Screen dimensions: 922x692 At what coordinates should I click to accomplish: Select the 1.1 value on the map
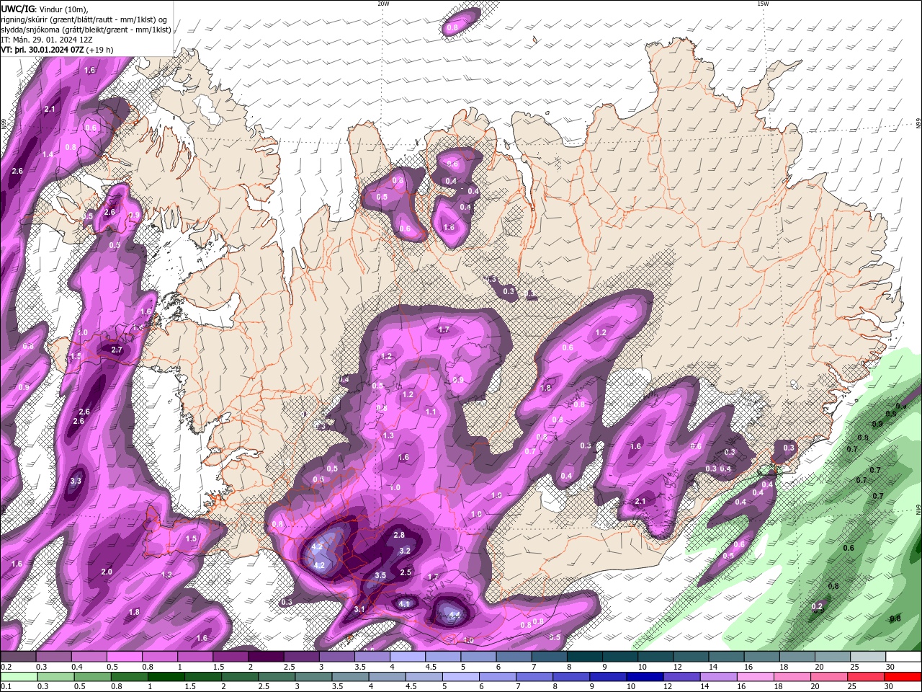pyautogui.click(x=431, y=412)
